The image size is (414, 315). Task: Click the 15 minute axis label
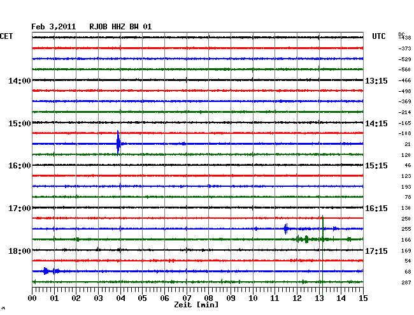pyautogui.click(x=363, y=298)
